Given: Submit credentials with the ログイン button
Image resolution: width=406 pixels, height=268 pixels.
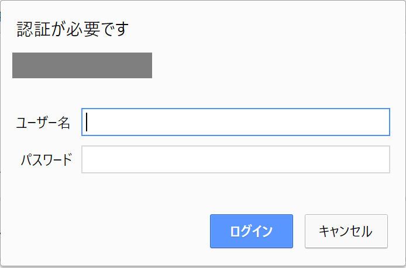Looking at the screenshot, I should [x=251, y=231].
